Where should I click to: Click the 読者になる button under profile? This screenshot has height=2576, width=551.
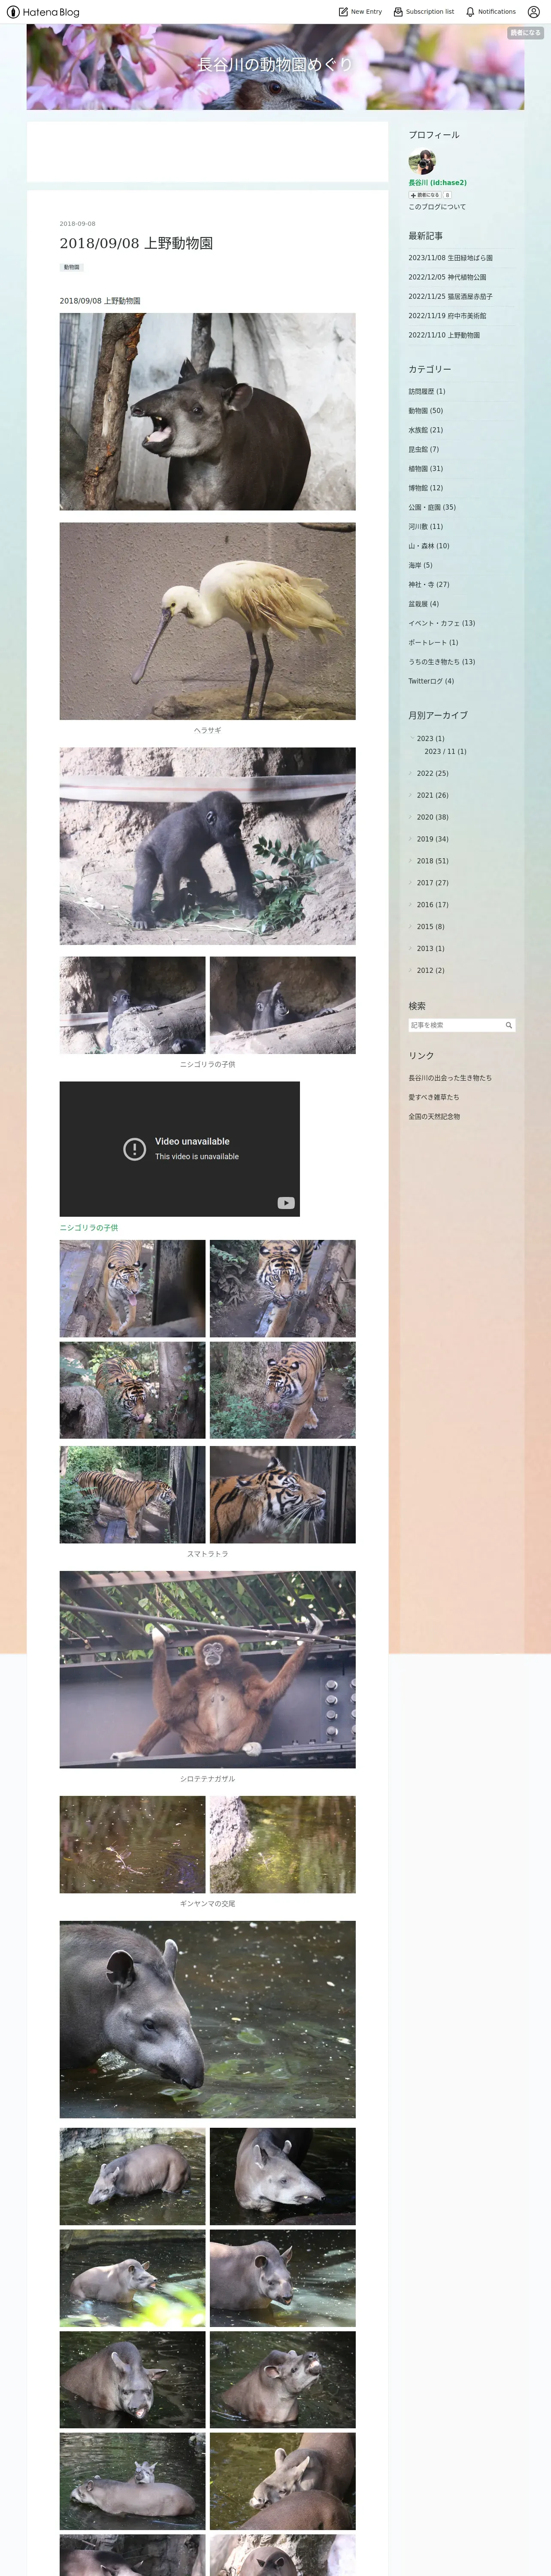pyautogui.click(x=425, y=195)
